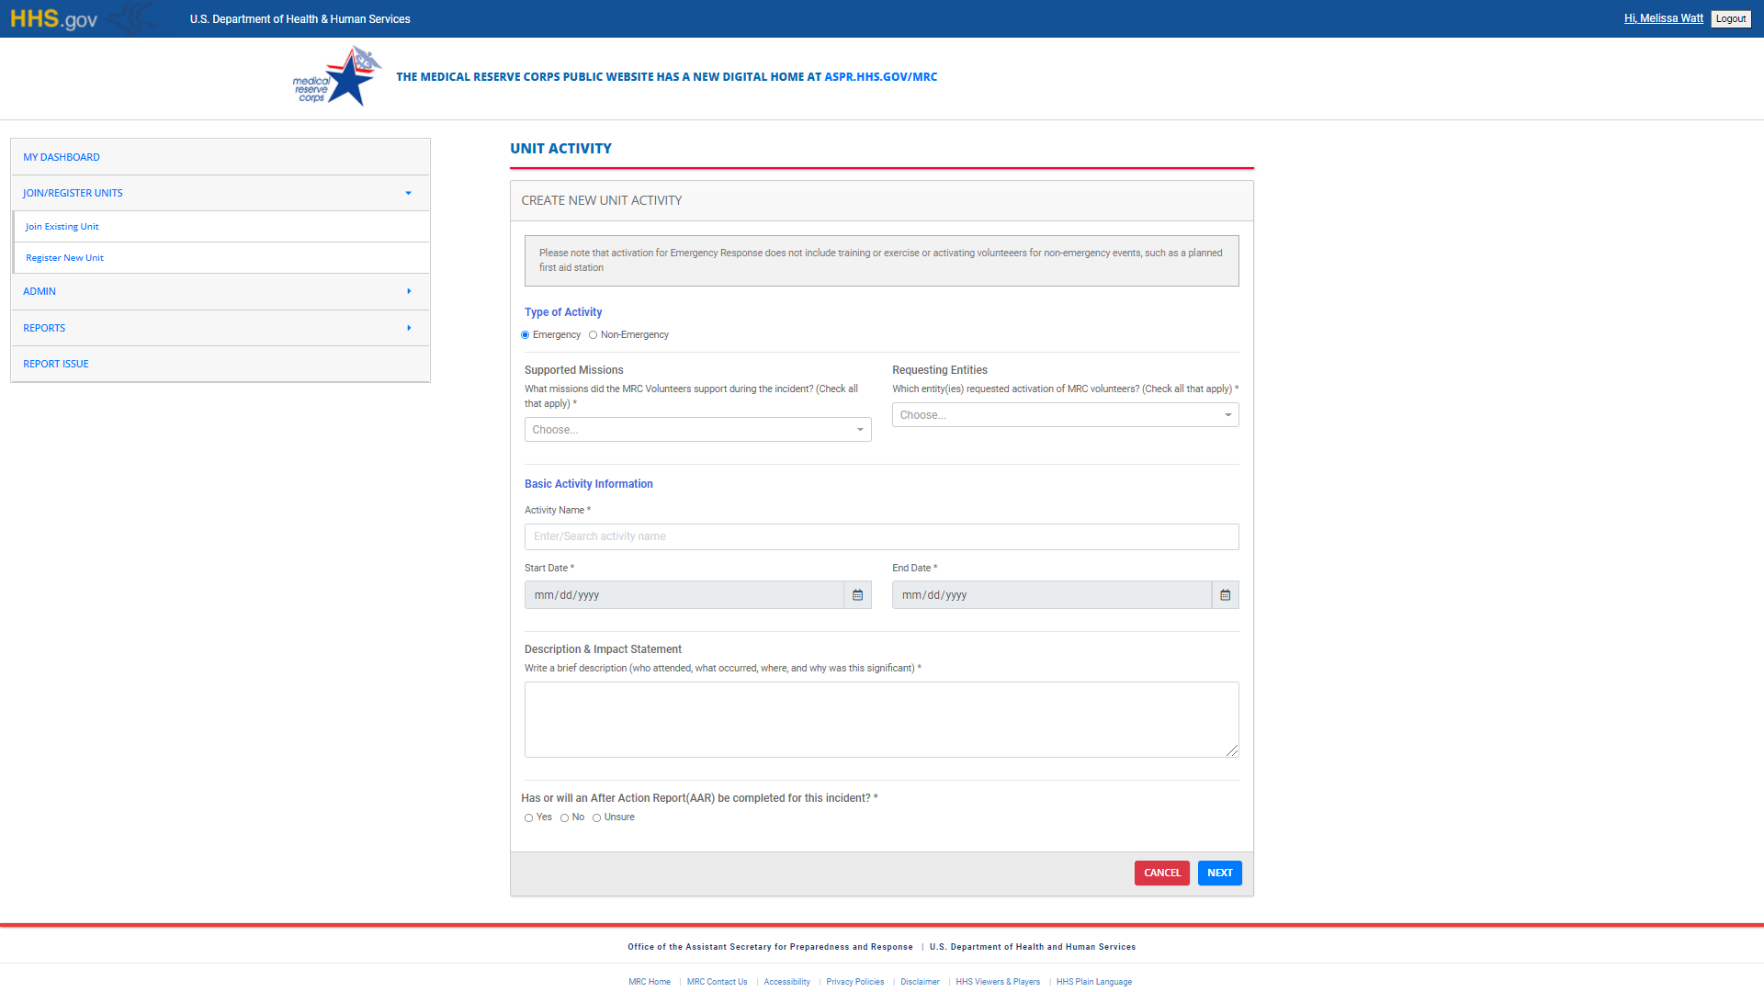Open the Supported Missions dropdown
Viewport: 1764px width, 992px height.
(697, 430)
